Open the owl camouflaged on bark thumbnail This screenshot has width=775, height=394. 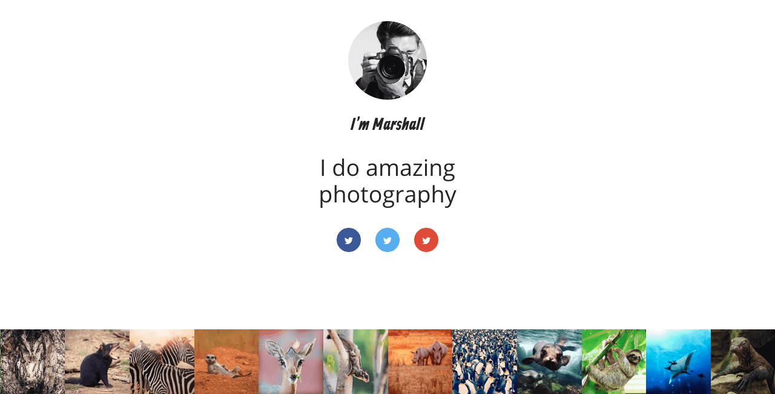click(32, 361)
